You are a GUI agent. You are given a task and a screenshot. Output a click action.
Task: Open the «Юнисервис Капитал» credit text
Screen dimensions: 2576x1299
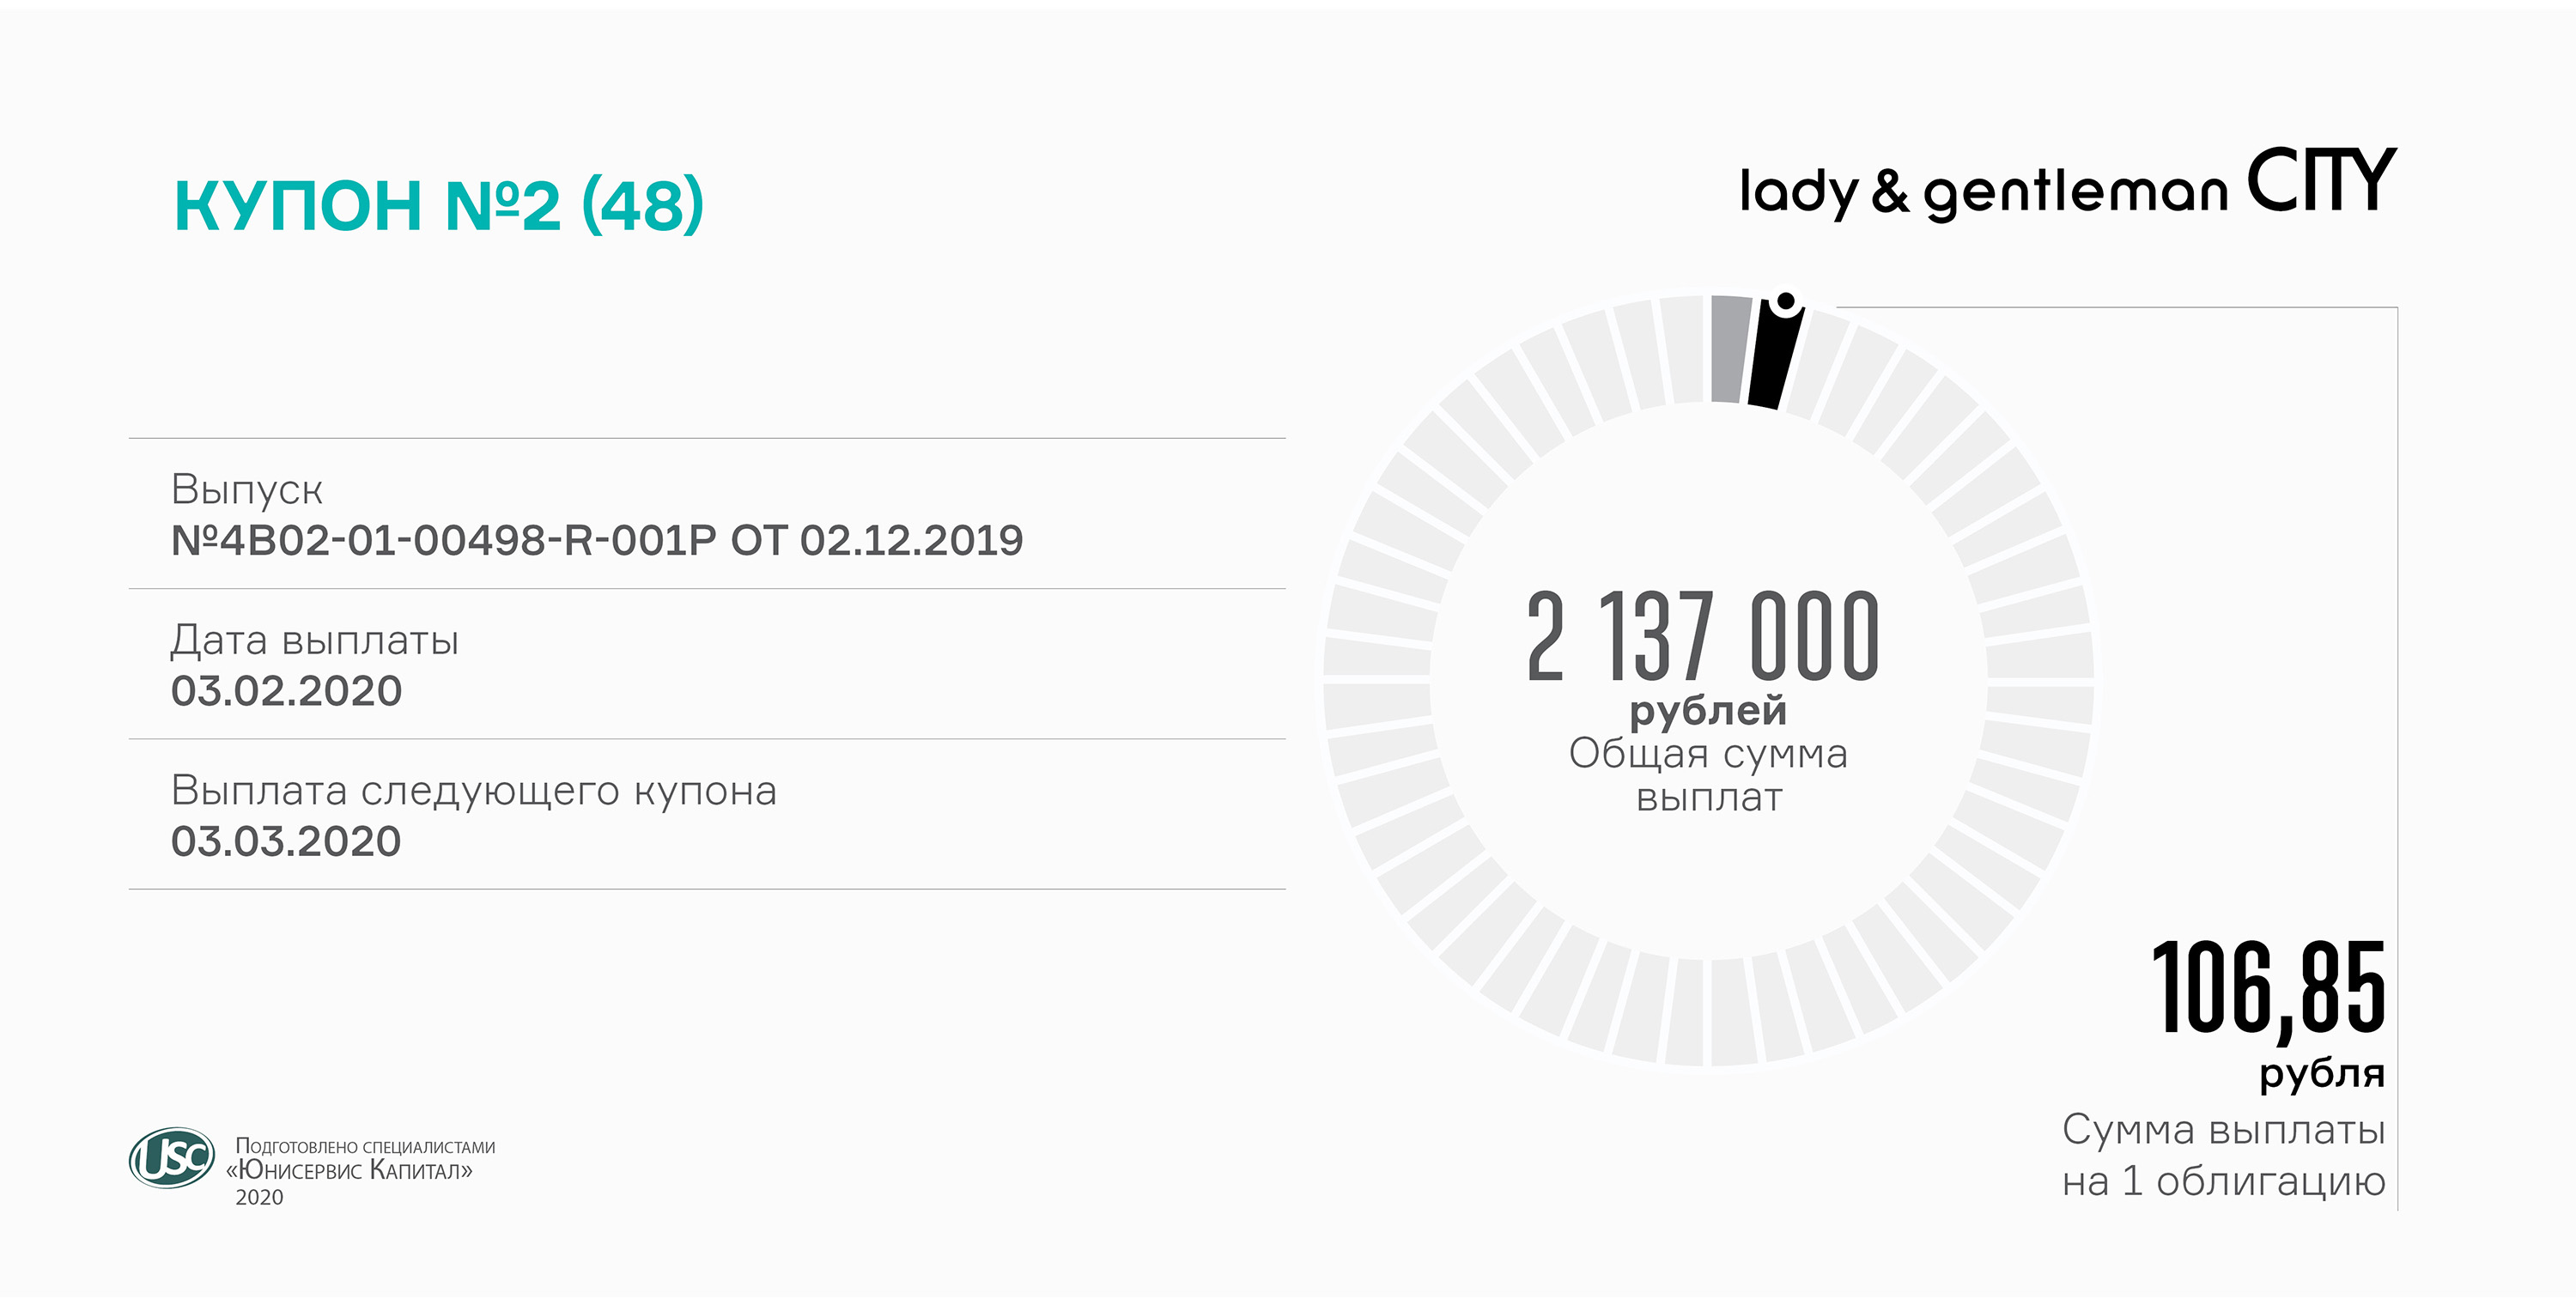point(350,1170)
